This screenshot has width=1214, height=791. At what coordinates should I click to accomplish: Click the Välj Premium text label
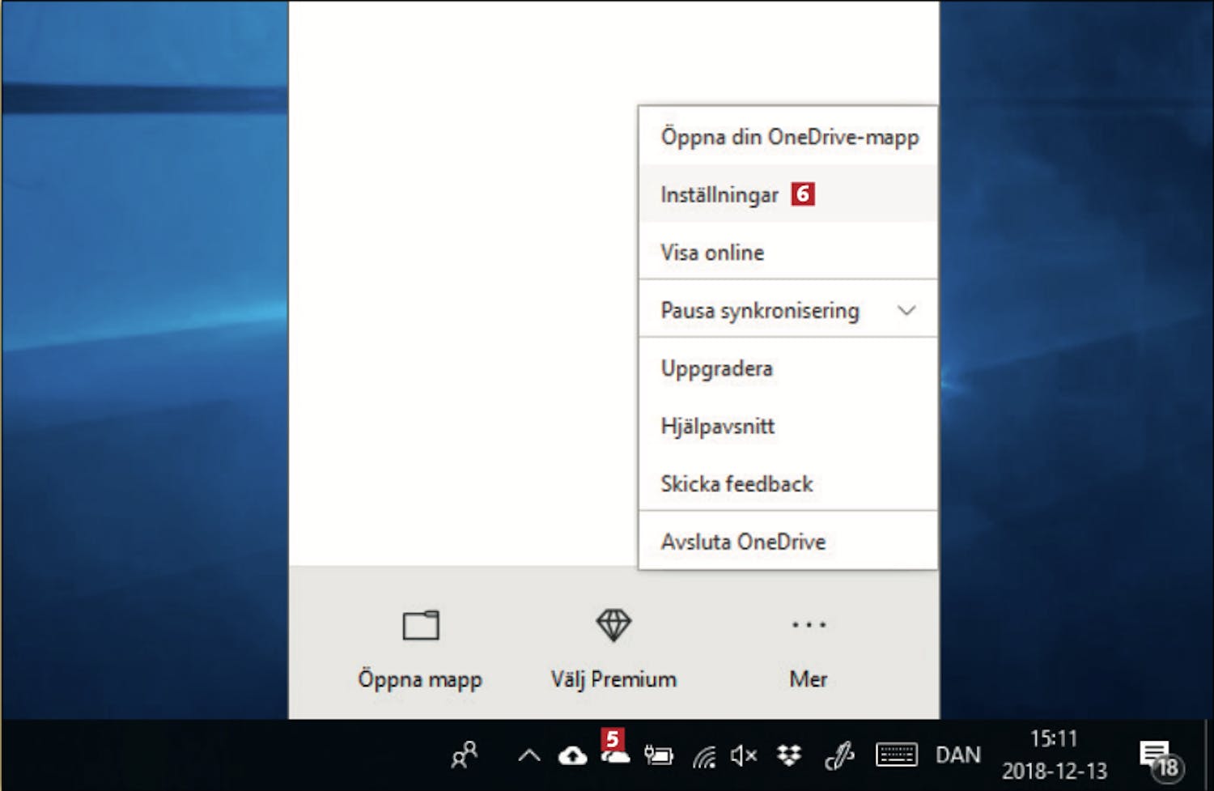(613, 679)
